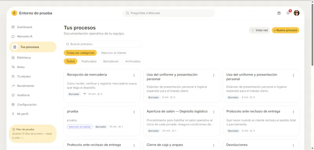The width and height of the screenshot is (314, 150).
Task: Open the calendar icon in header
Action: [279, 13]
